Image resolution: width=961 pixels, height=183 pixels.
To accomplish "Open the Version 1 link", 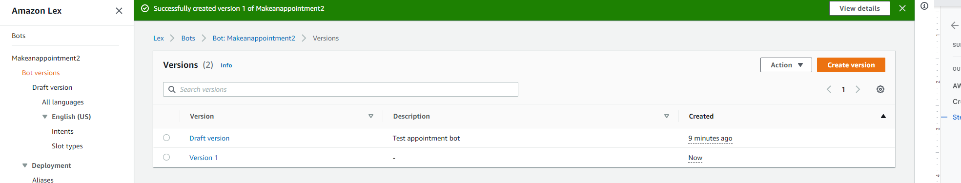I will click(204, 158).
